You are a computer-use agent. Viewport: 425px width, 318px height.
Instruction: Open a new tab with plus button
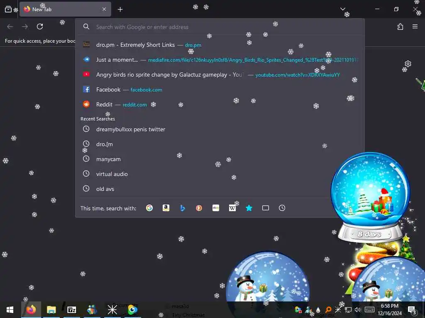pyautogui.click(x=120, y=10)
